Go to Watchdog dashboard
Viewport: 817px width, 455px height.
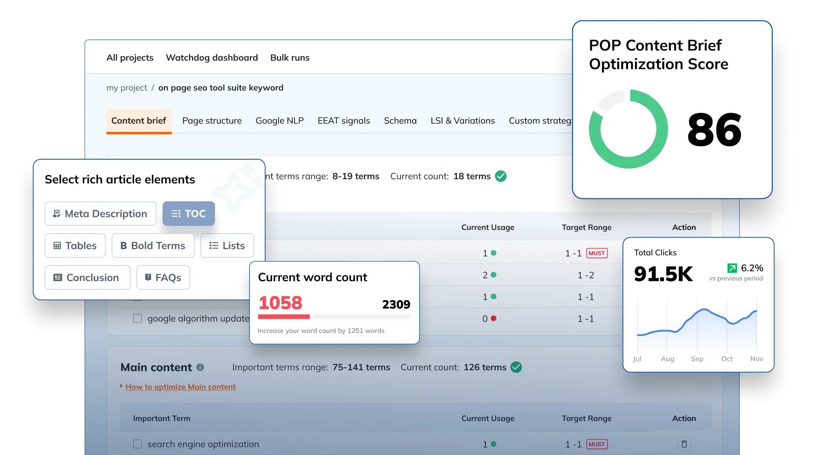pyautogui.click(x=212, y=58)
